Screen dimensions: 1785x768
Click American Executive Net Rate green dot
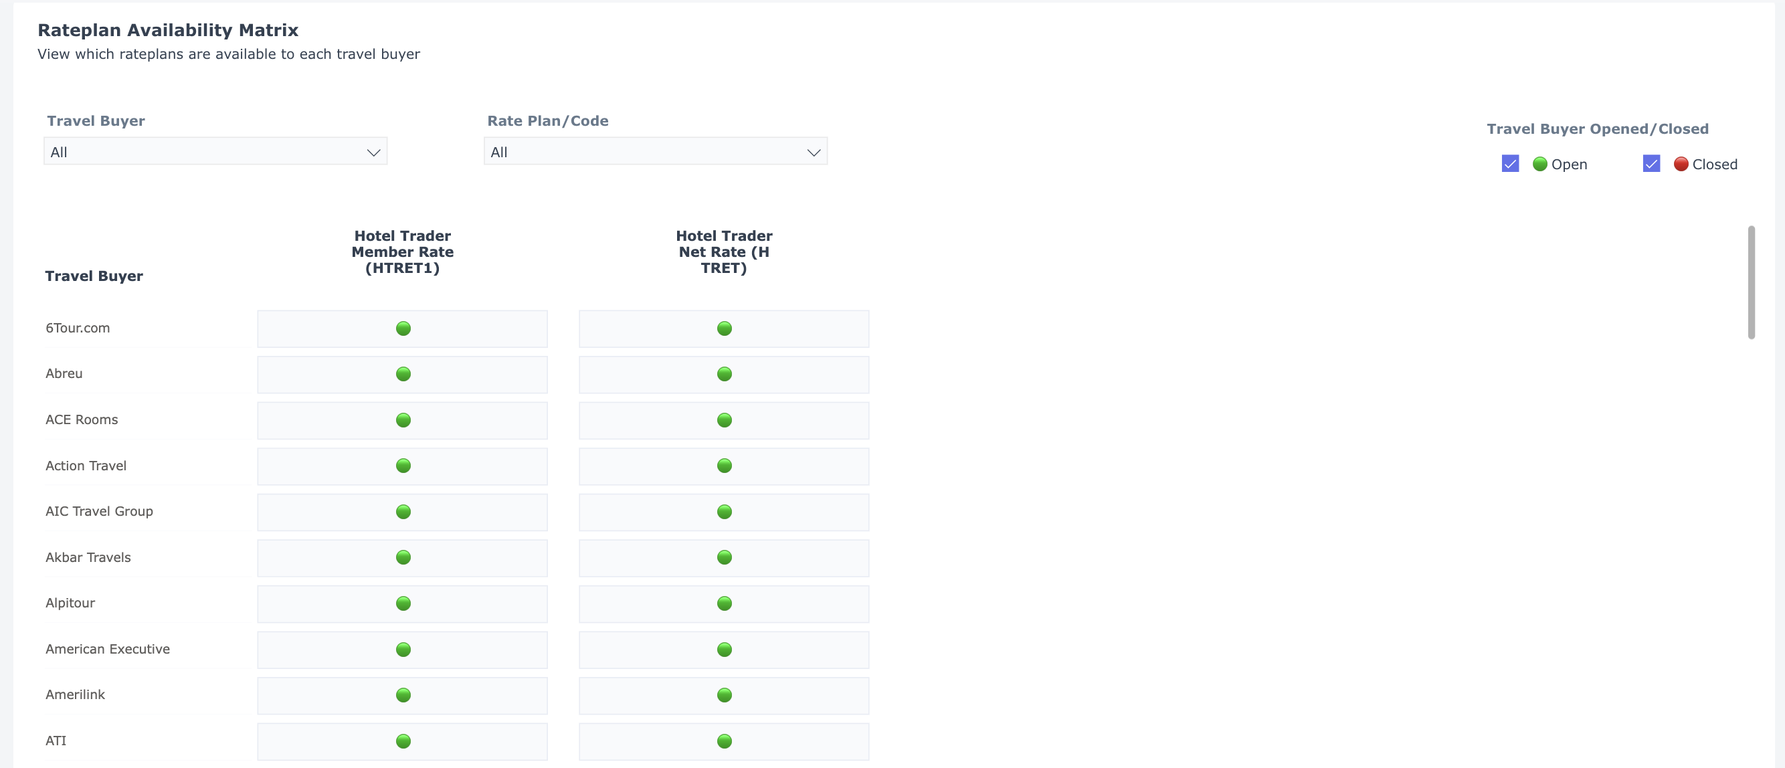pos(724,650)
